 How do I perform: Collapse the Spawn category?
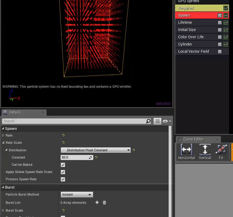[x=3, y=129]
